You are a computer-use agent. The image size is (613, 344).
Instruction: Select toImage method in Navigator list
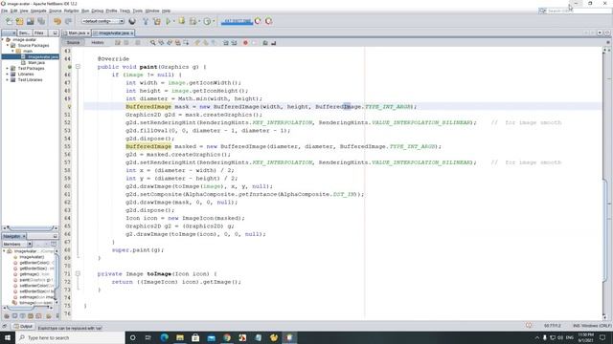click(x=34, y=303)
